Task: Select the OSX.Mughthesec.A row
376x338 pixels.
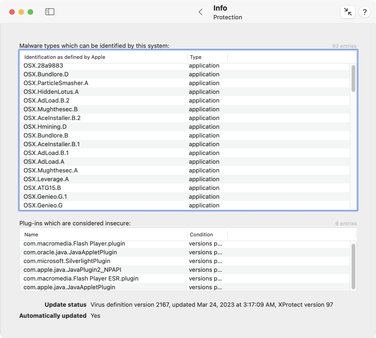Action: coord(185,171)
